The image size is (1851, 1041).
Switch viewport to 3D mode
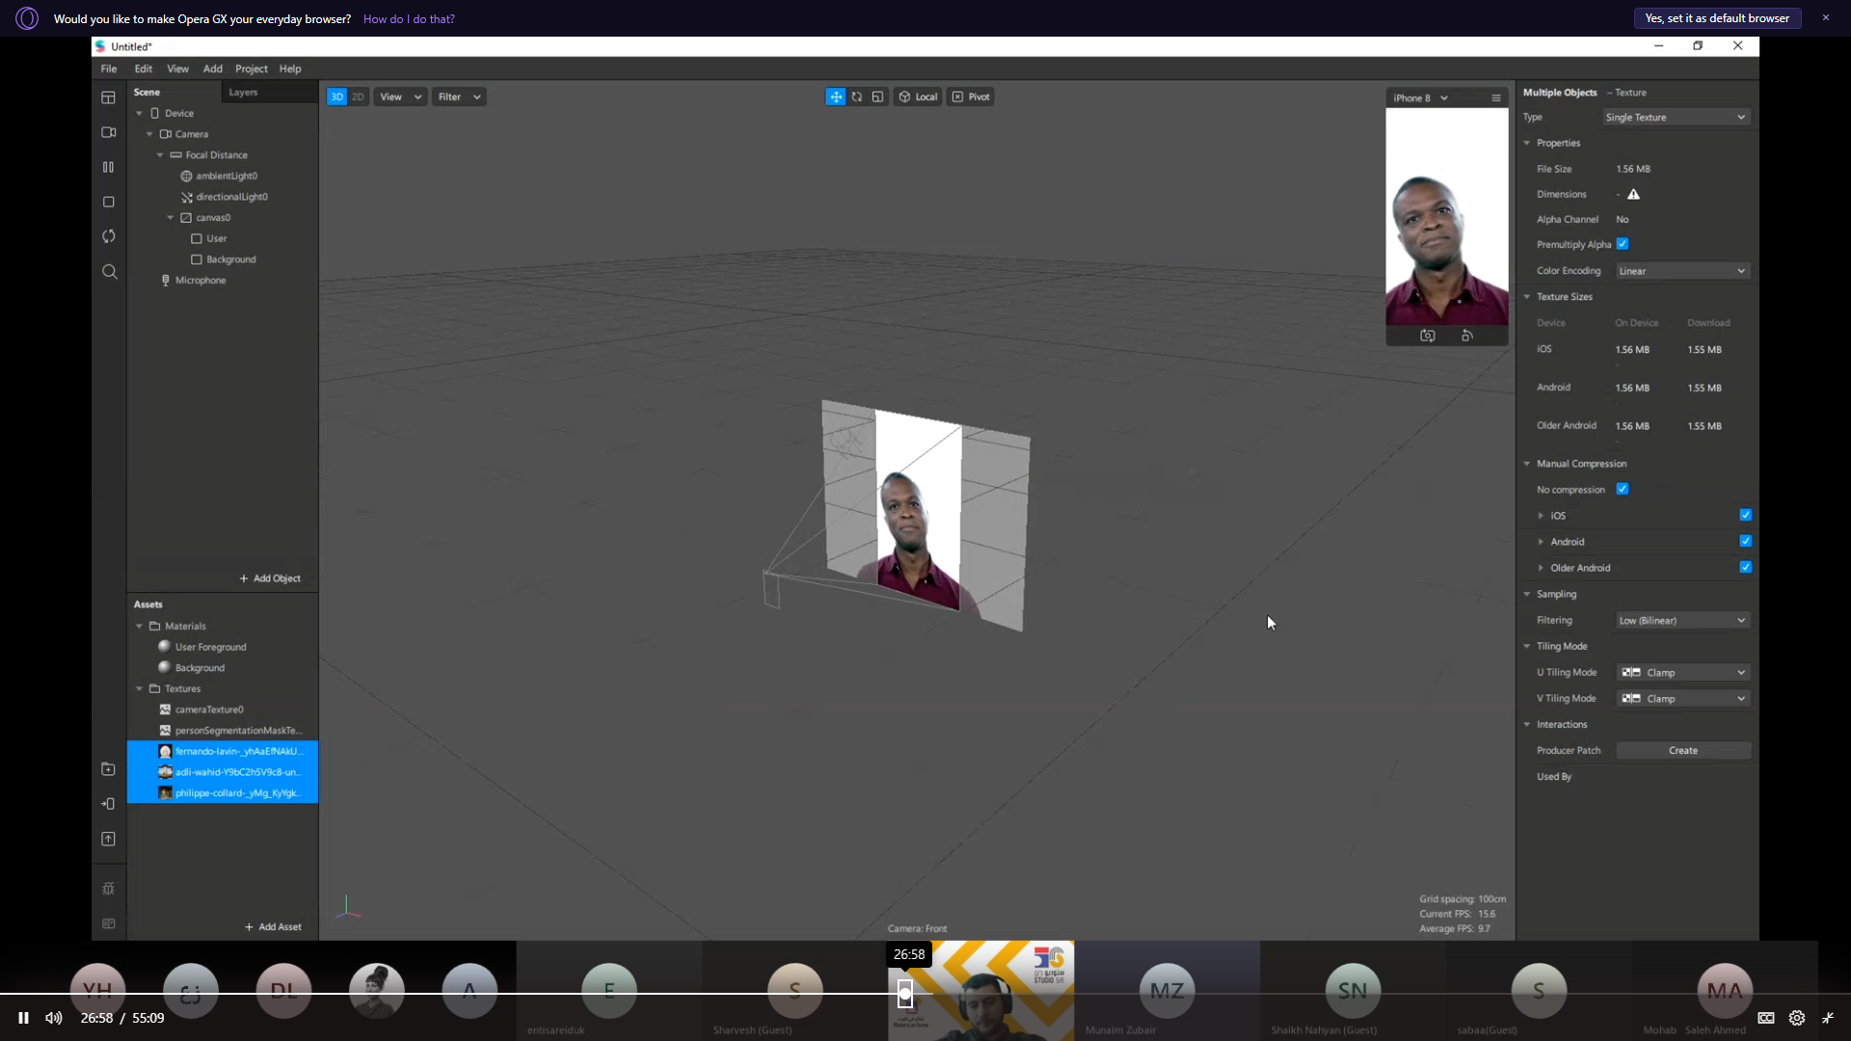336,96
